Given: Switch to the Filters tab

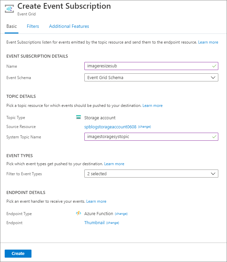Looking at the screenshot, I should point(33,26).
